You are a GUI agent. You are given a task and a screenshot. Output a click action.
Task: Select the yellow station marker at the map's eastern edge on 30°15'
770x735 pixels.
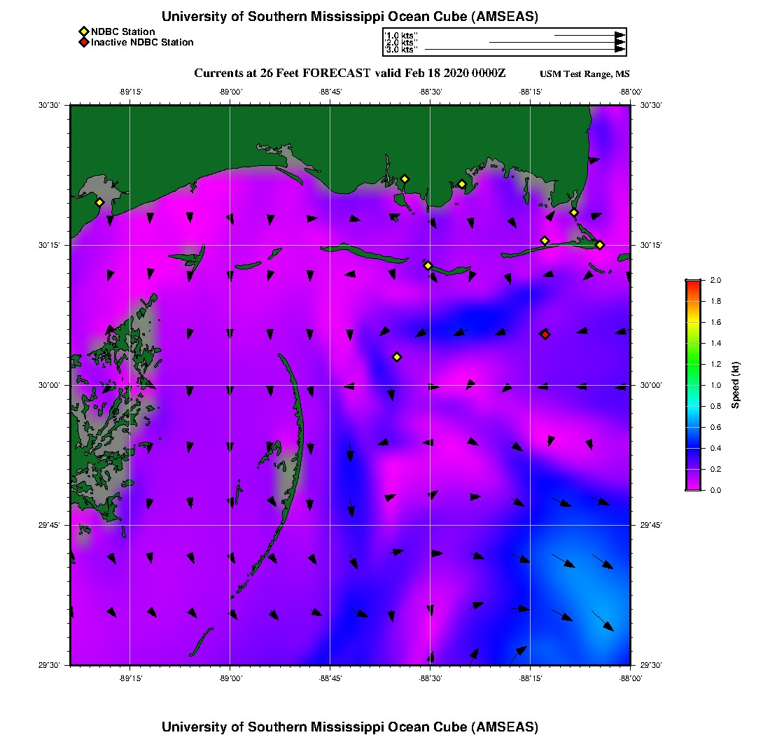600,245
